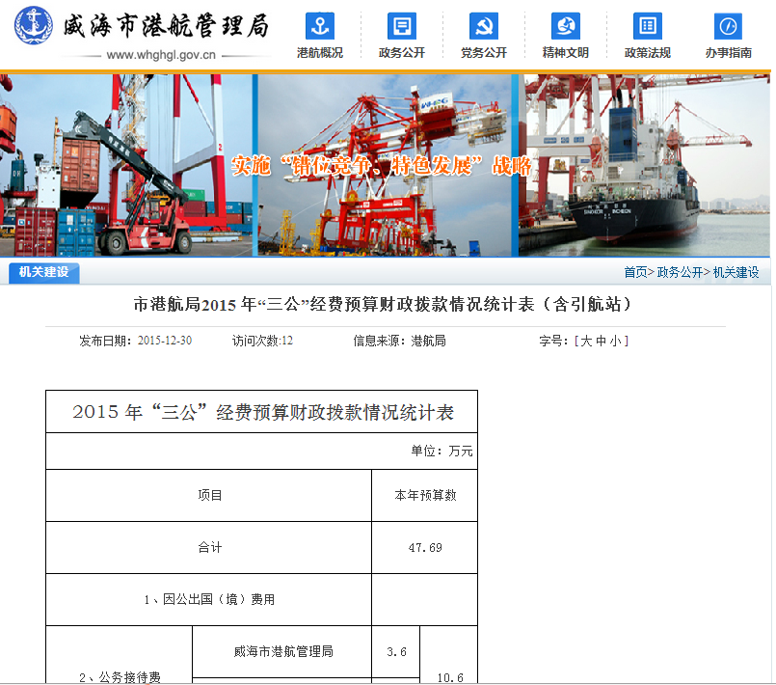This screenshot has width=776, height=685.
Task: Set font size to 小
Action: click(617, 341)
